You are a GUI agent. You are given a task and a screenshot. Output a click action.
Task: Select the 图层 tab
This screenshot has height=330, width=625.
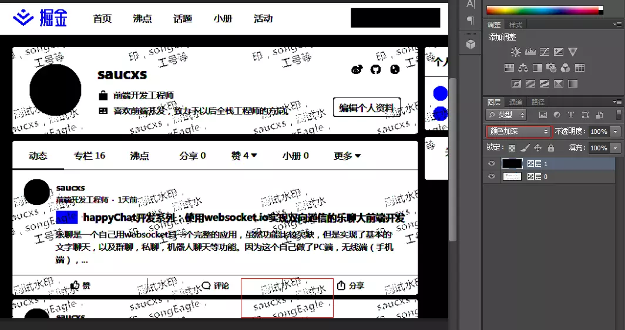(x=494, y=102)
